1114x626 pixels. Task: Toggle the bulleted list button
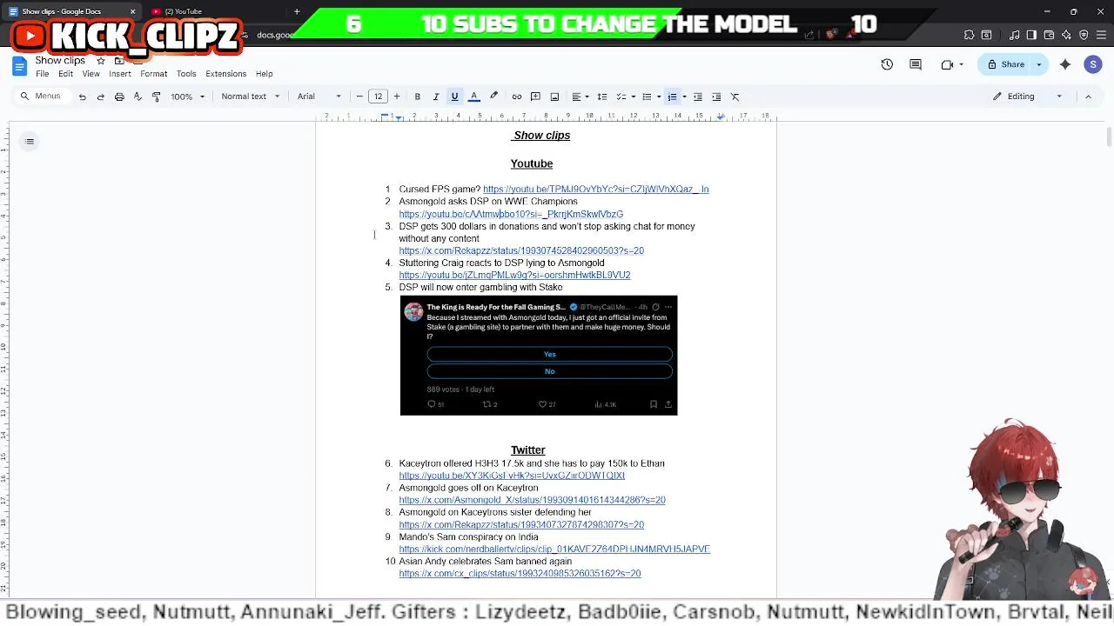pyautogui.click(x=647, y=97)
